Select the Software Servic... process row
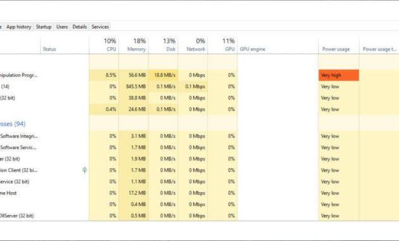399x241 pixels. click(18, 148)
